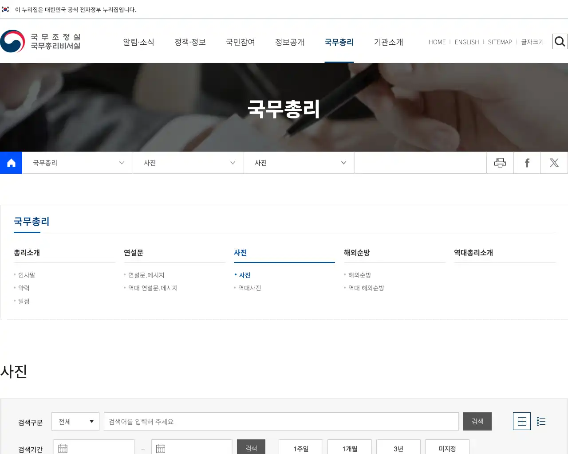Open the 해외순방 submenu link

pos(360,275)
